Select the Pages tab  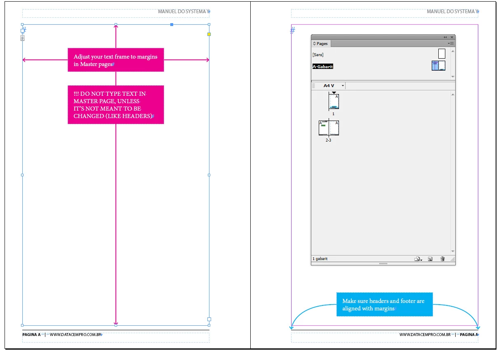coord(321,43)
